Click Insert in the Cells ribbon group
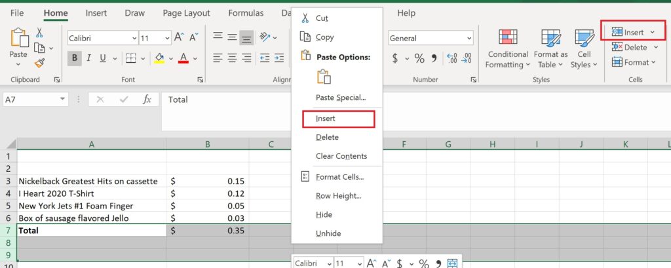671x268 pixels. pyautogui.click(x=633, y=33)
